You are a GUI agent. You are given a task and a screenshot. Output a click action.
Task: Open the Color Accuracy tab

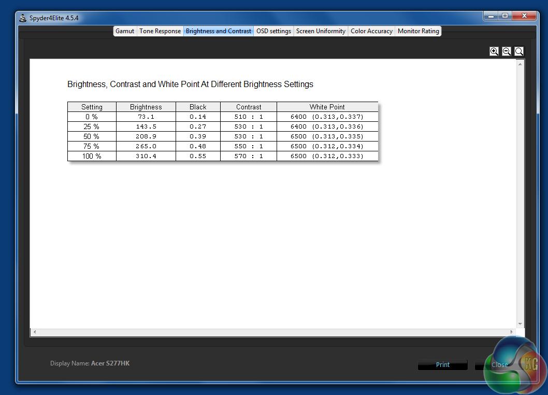click(371, 31)
